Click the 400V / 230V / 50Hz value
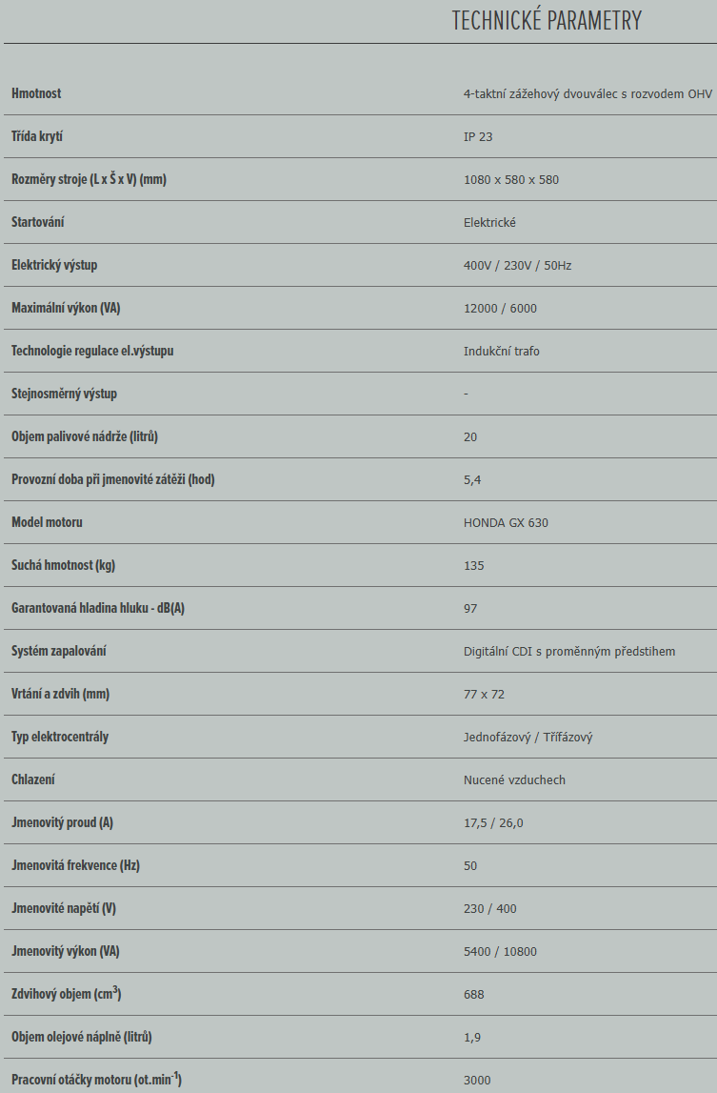The width and height of the screenshot is (717, 1093). click(x=518, y=266)
